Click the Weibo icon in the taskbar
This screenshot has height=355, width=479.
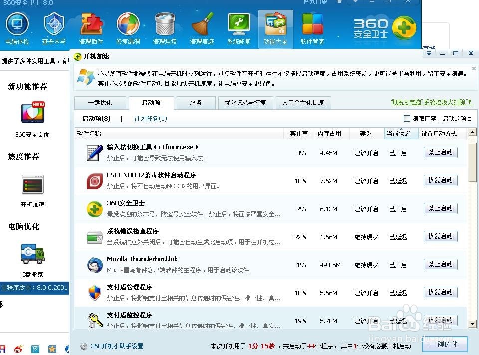point(18,349)
